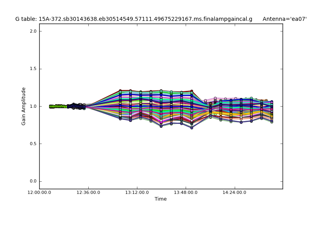Image resolution: width=314 pixels, height=236 pixels.
Task: Select the Time x-axis label
Action: point(161,199)
